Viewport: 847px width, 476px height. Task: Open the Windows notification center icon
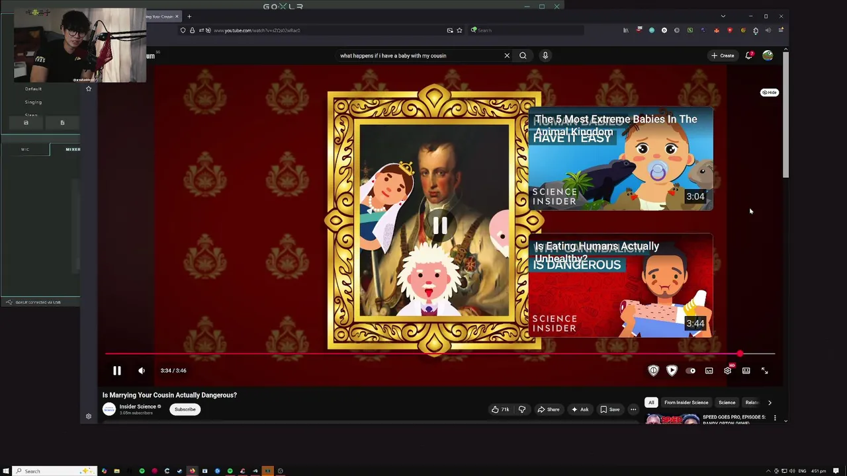tap(836, 471)
